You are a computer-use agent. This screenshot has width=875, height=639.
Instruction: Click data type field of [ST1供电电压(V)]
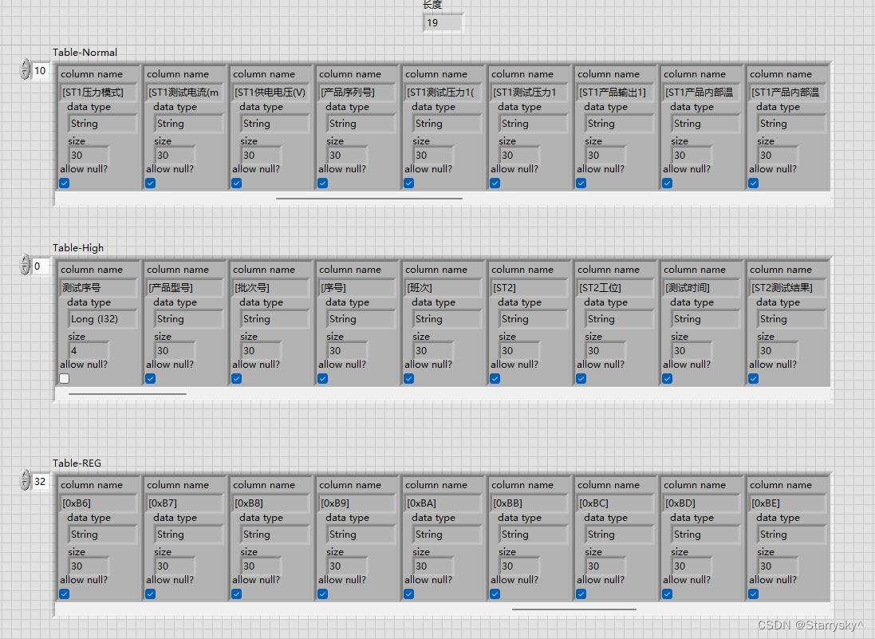pyautogui.click(x=274, y=124)
